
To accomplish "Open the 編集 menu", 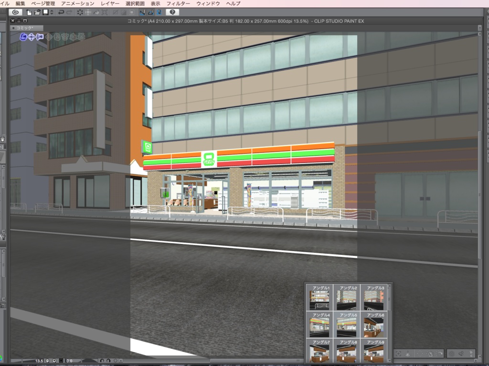I will click(20, 3).
